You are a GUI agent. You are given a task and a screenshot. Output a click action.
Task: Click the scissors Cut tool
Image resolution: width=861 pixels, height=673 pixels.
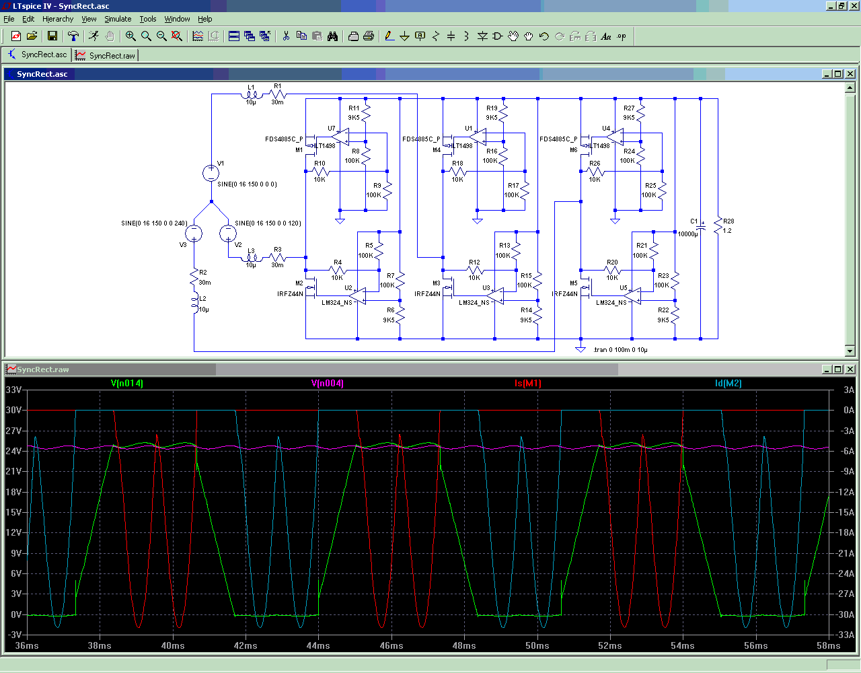(286, 36)
